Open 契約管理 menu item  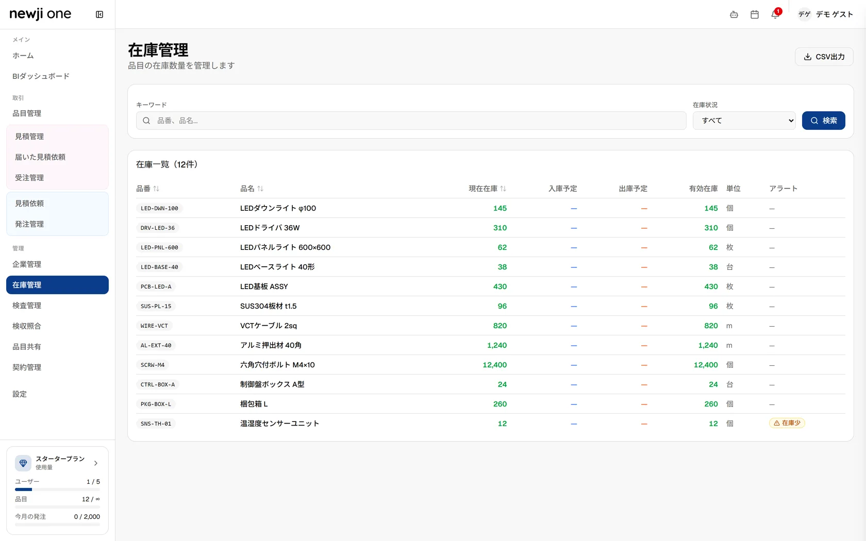[57, 367]
